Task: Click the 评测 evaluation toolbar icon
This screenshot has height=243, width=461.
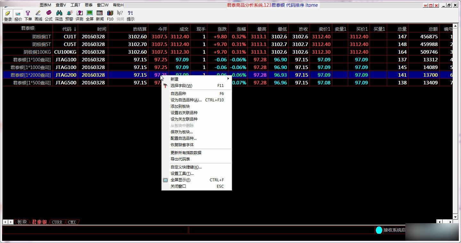Action: point(79,15)
